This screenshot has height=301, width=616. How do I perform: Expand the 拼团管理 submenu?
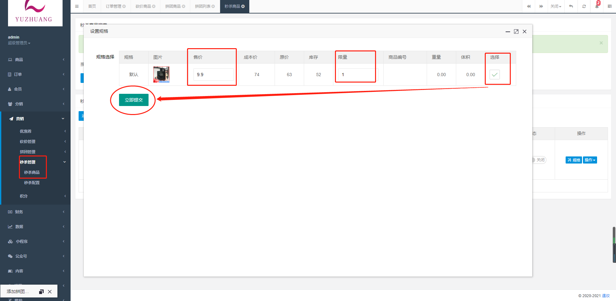pos(36,152)
